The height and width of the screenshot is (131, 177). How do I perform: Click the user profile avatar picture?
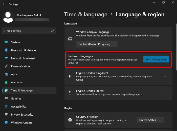(x=8, y=17)
